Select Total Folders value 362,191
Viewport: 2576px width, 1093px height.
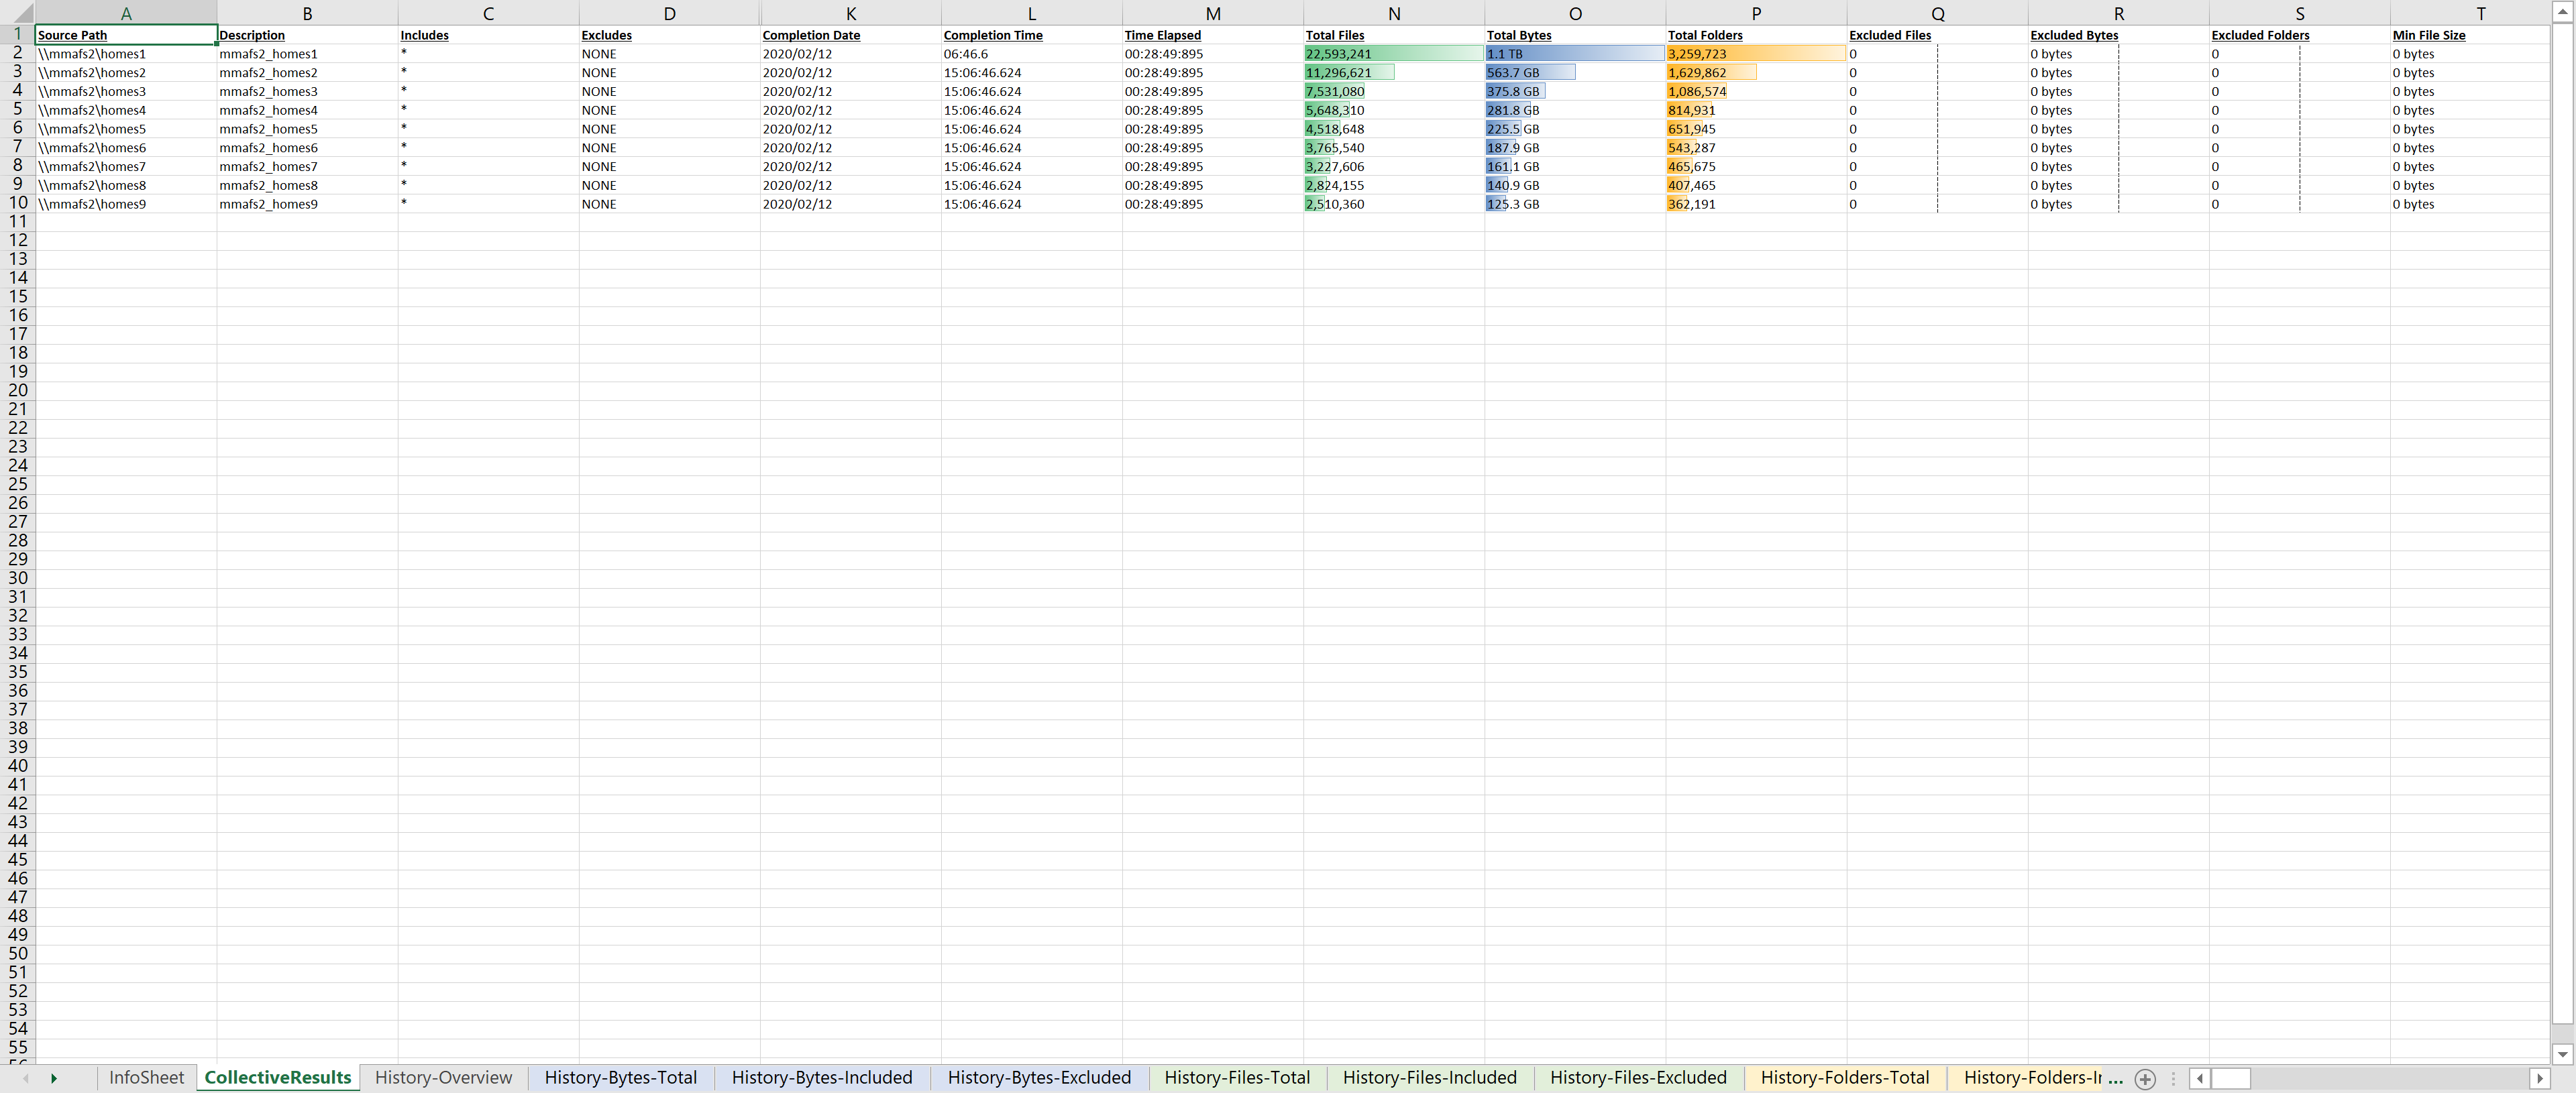pos(1756,204)
